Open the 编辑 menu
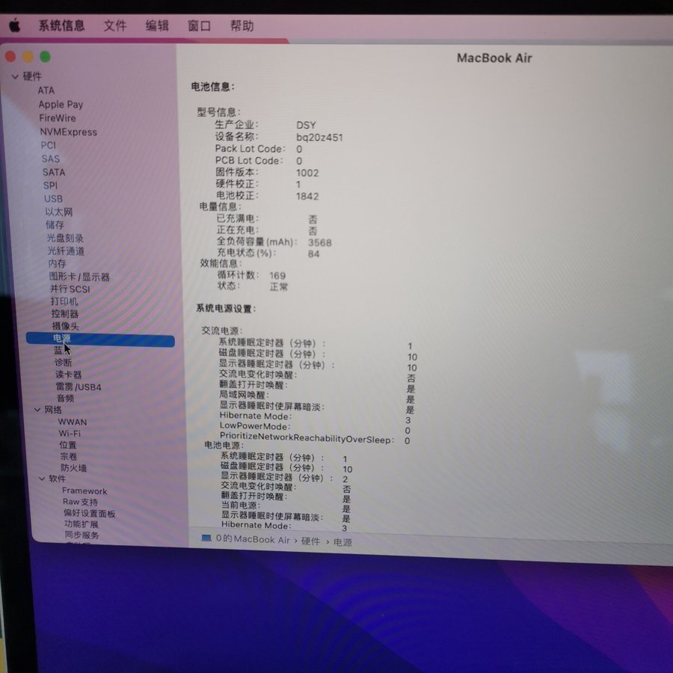 pos(157,25)
